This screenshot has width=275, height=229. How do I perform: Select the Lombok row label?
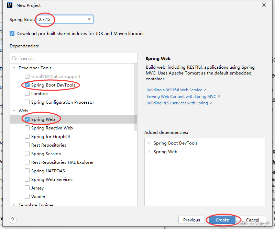coord(40,94)
